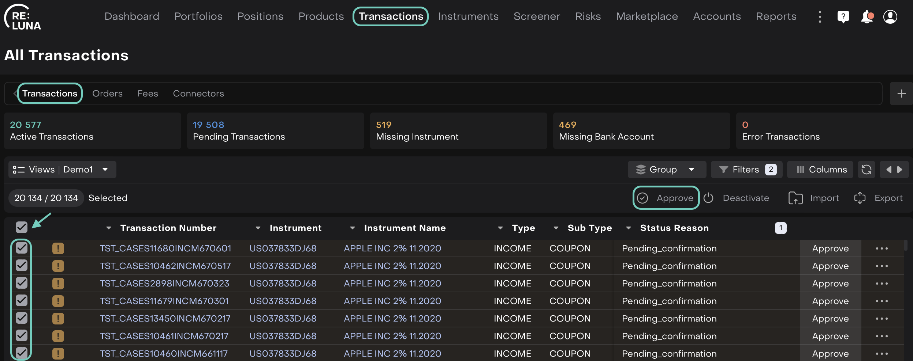
Task: Open the user profile avatar icon
Action: click(x=890, y=16)
